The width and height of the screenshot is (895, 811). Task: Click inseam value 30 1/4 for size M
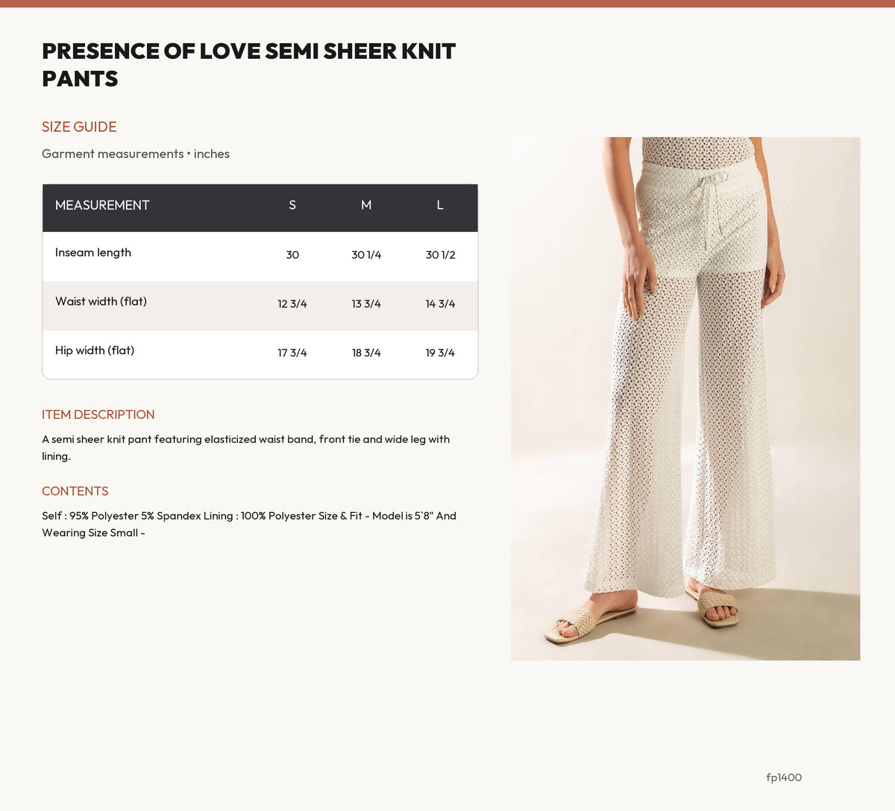[x=366, y=255]
